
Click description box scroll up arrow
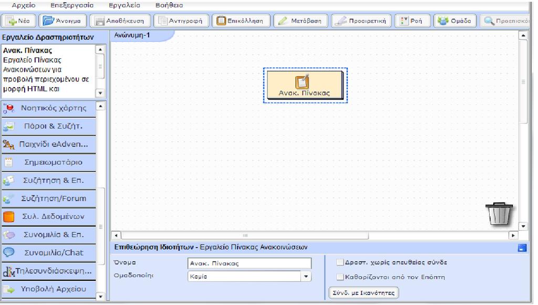tap(100, 50)
